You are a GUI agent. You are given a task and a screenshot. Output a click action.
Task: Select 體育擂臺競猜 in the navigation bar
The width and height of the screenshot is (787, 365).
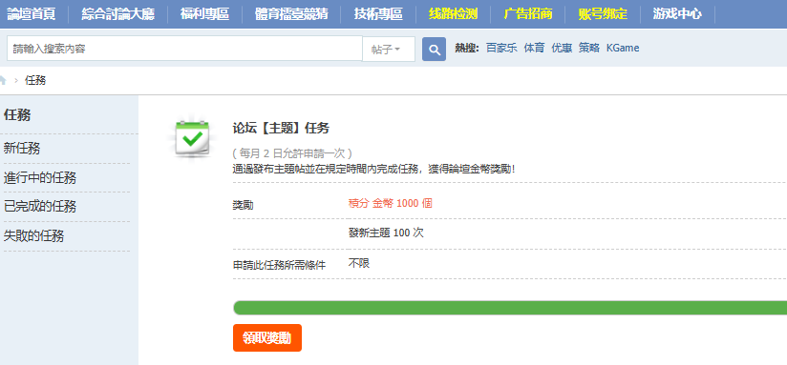pyautogui.click(x=291, y=14)
